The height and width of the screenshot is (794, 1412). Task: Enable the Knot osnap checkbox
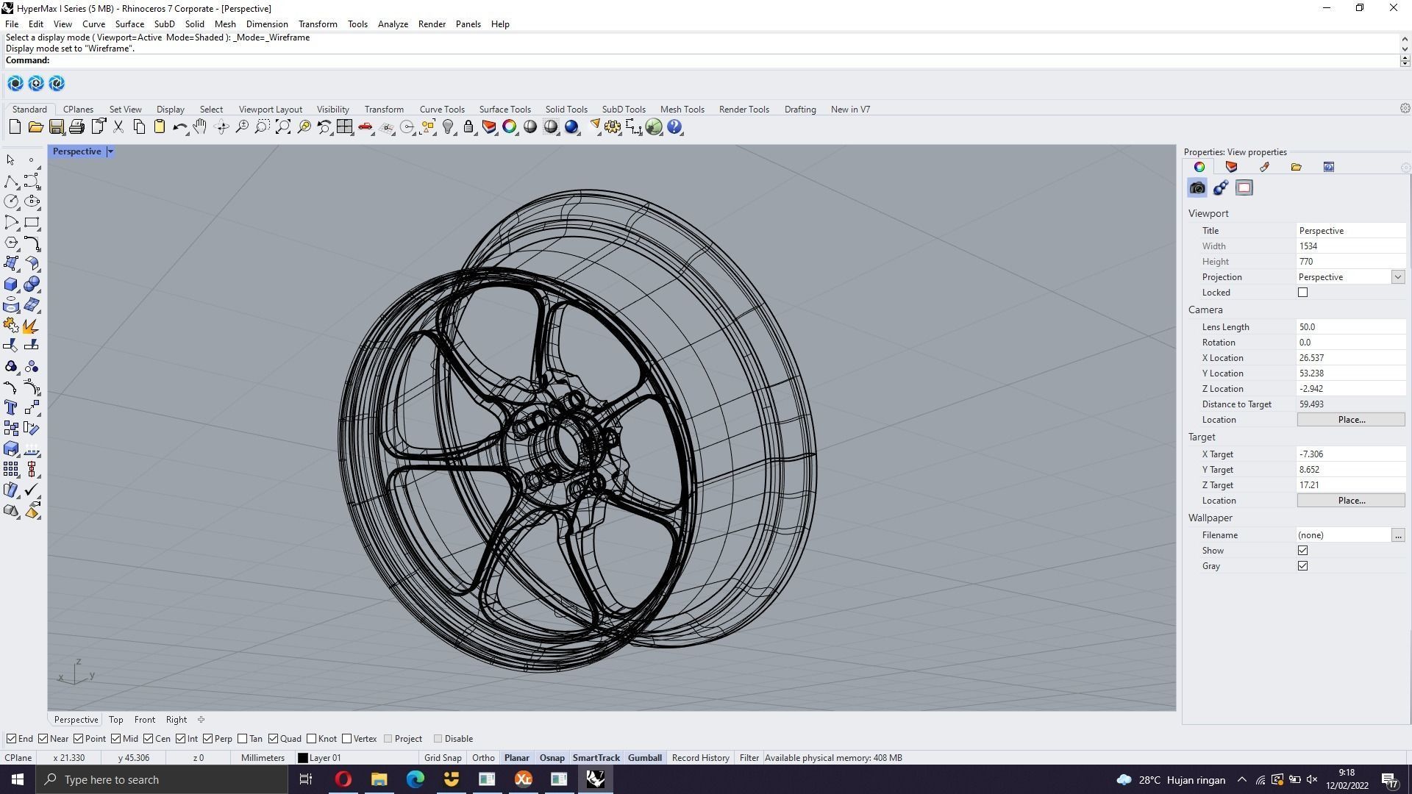coord(311,739)
